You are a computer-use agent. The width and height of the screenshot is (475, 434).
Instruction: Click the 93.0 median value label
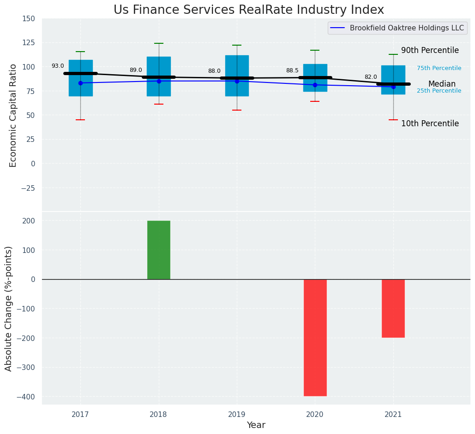[x=58, y=66]
